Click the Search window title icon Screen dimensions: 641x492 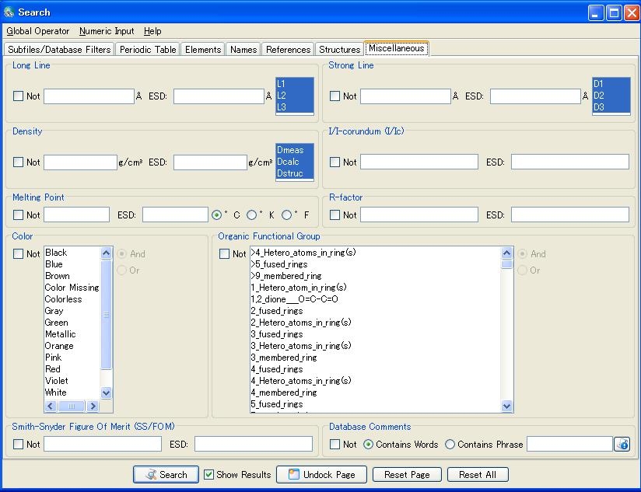pyautogui.click(x=9, y=12)
